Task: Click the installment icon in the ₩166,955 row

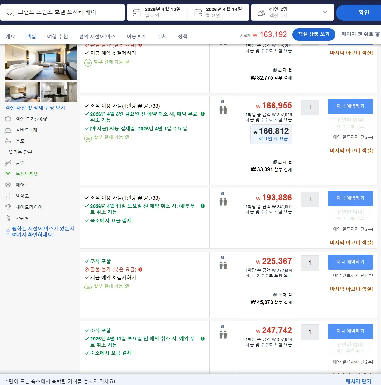Action: pyautogui.click(x=88, y=138)
